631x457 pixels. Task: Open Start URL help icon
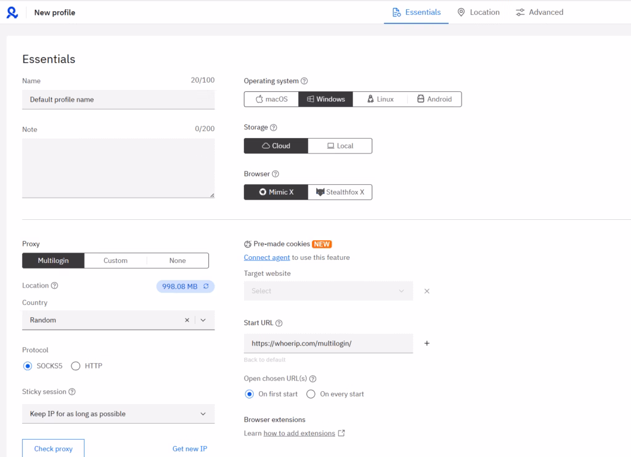click(279, 323)
